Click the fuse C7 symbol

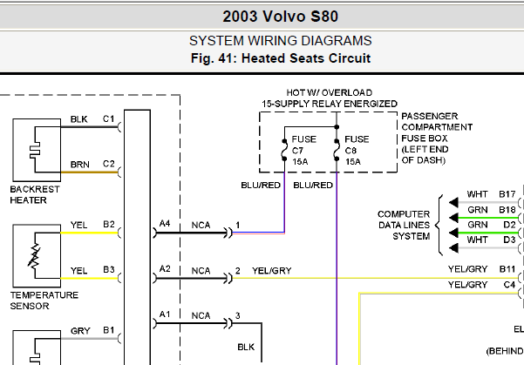point(284,150)
